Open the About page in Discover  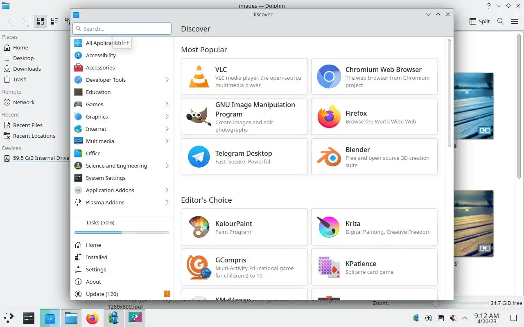tap(122, 282)
